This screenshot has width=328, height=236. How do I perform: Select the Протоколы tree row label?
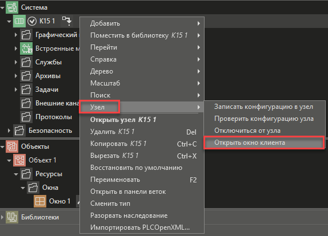pos(54,117)
